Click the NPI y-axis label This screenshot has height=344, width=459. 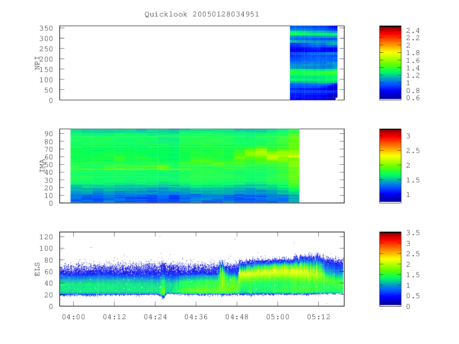(37, 63)
